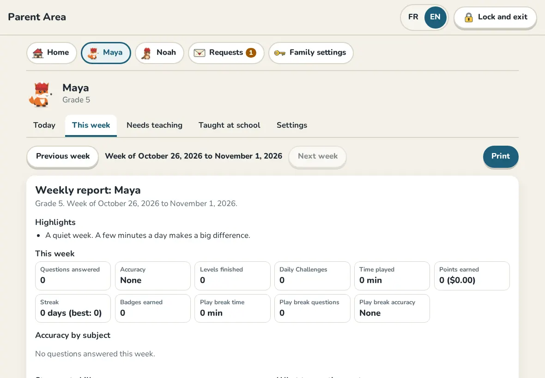Open the Today tab
Screen dimensions: 545x378
(44, 125)
